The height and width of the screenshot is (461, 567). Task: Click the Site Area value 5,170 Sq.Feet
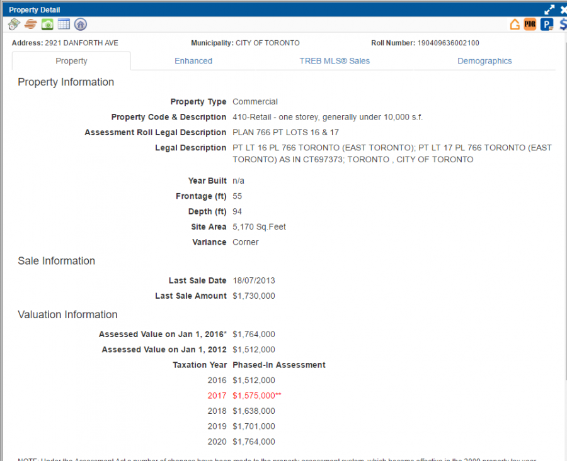[x=259, y=226]
